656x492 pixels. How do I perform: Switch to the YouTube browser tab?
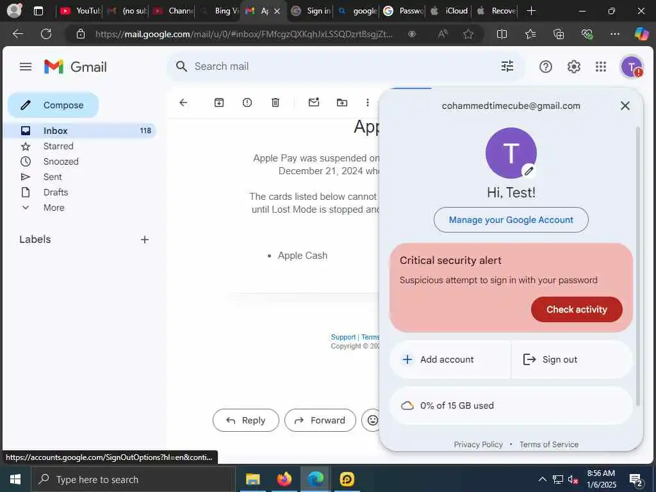click(79, 11)
